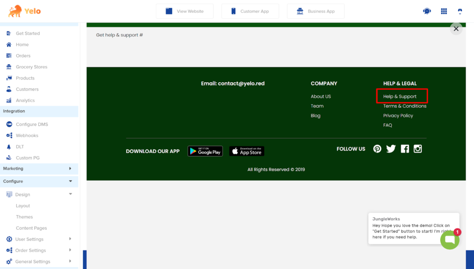The width and height of the screenshot is (474, 269).
Task: Click the Help & Support footer link
Action: pyautogui.click(x=400, y=97)
